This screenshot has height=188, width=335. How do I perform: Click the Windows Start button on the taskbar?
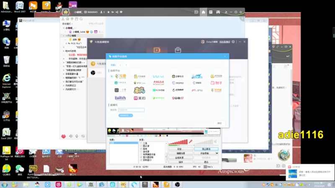point(5,185)
